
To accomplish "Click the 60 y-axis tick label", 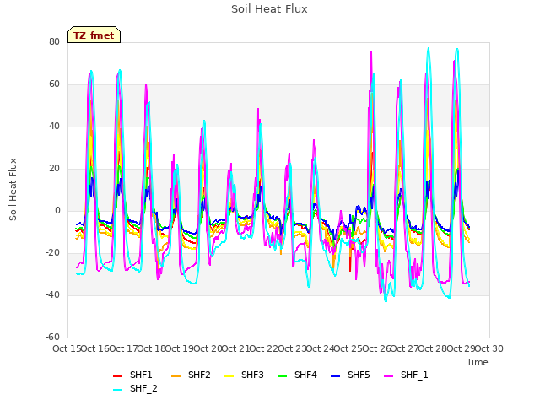I will [54, 84].
